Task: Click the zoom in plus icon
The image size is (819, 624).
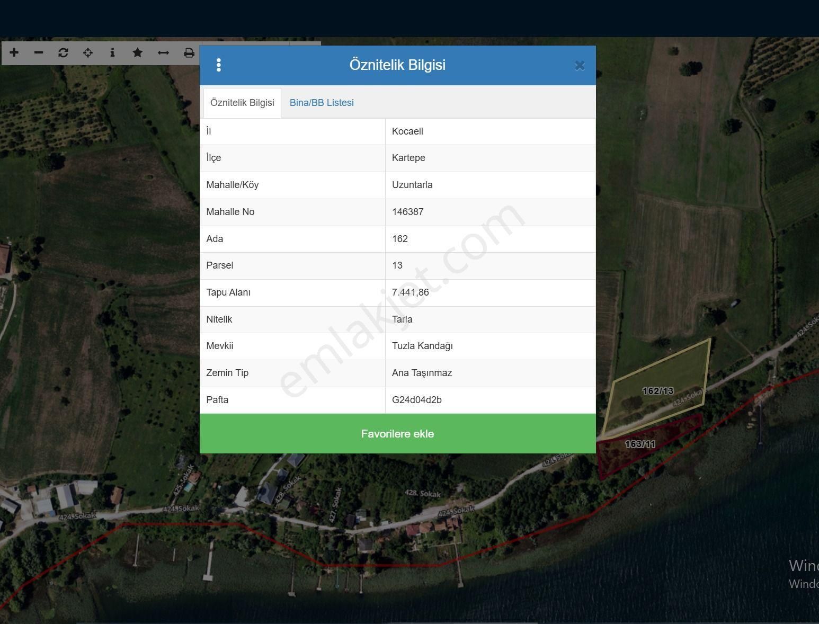Action: click(x=14, y=52)
